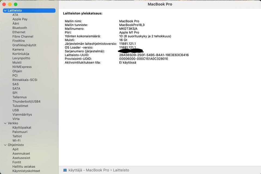The image size is (261, 174).
Task: Click the Provisiointi-UDID value
Action: [x=144, y=59]
